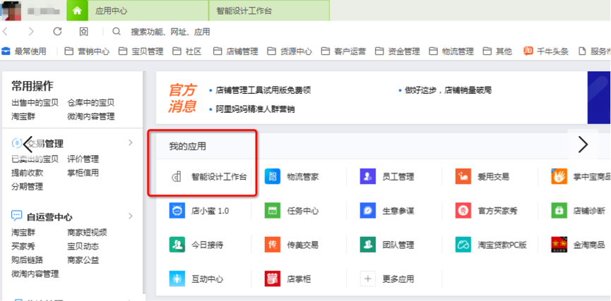Expand the 自运营中心 section arrow
The height and width of the screenshot is (301, 611).
[130, 216]
